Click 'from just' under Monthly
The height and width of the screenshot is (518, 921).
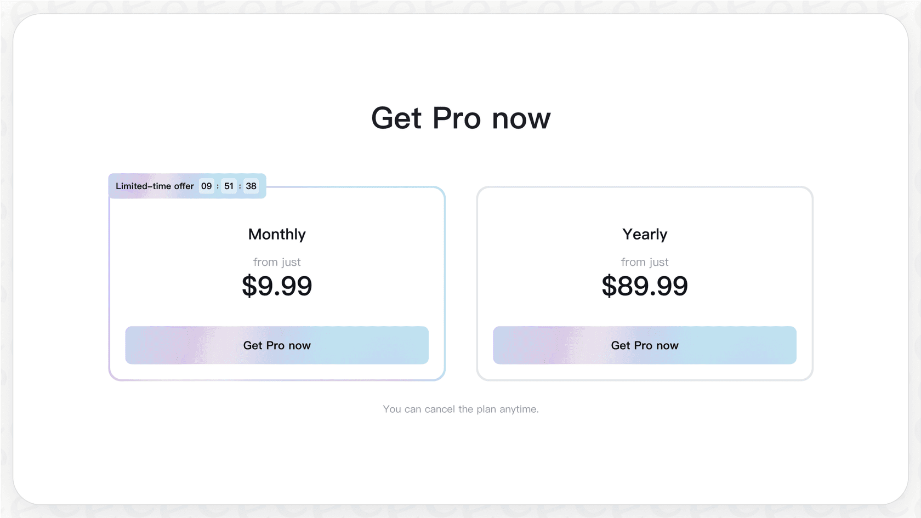(276, 262)
